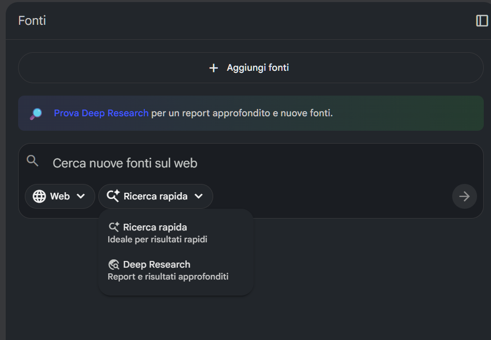Click the search magnifier icon in search box
The height and width of the screenshot is (340, 491).
(x=33, y=161)
